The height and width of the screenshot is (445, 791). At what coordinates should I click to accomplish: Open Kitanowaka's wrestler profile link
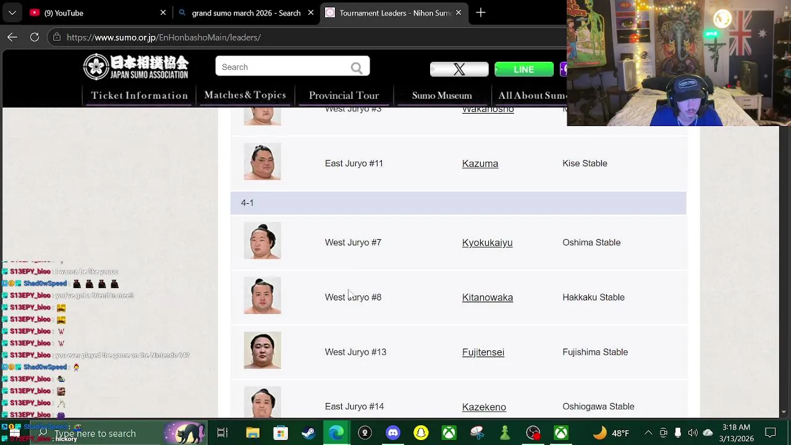(x=488, y=297)
